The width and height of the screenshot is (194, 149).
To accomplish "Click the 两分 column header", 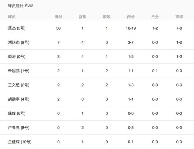I will [131, 17].
